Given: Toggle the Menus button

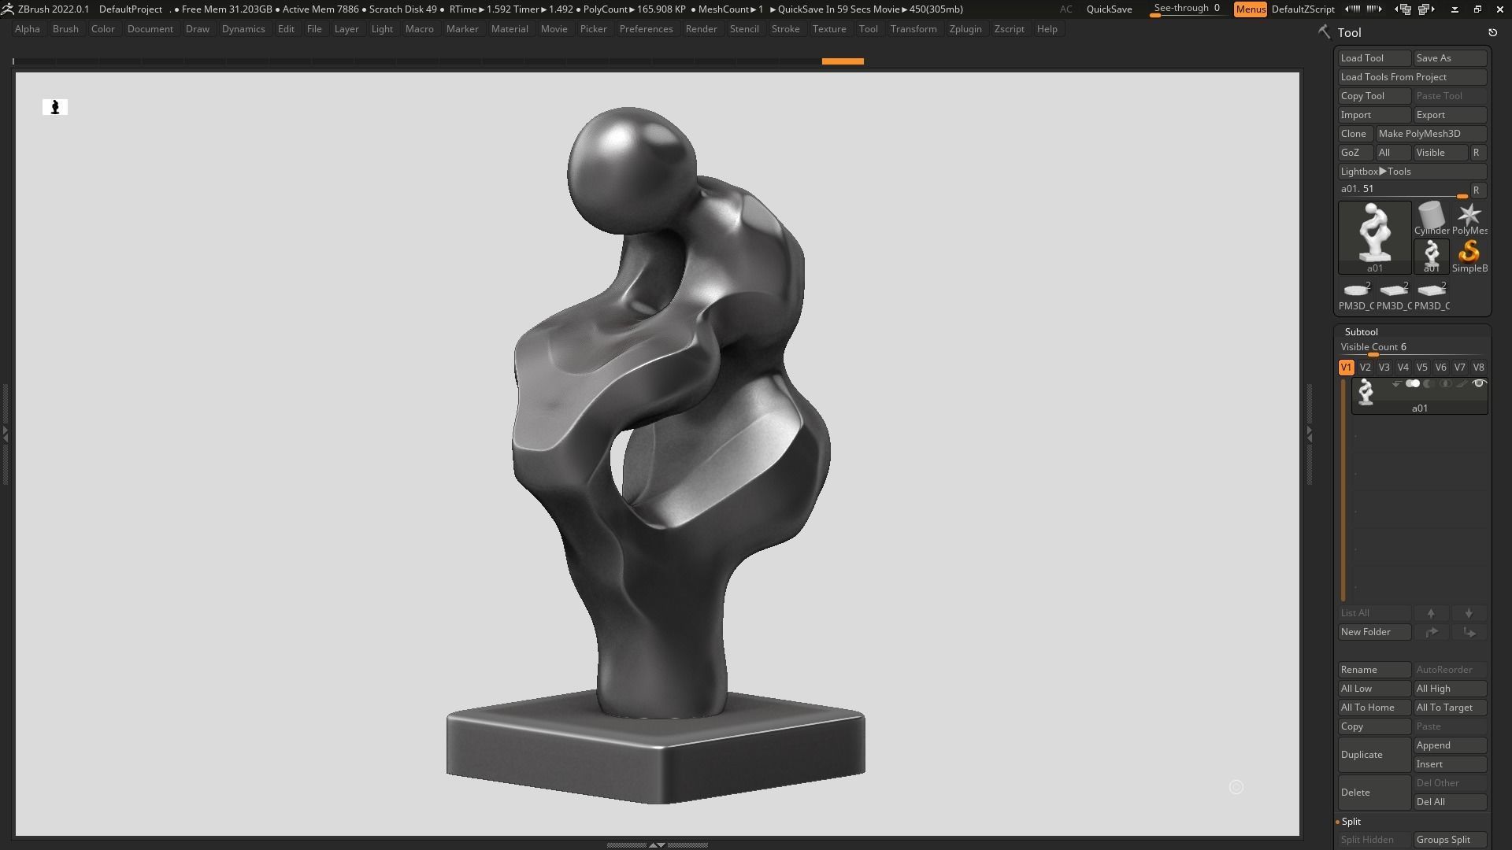Looking at the screenshot, I should (x=1251, y=9).
